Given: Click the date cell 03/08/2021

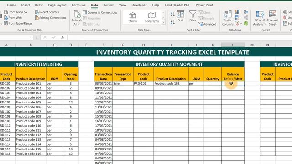Looking at the screenshot, I should coord(104,135).
